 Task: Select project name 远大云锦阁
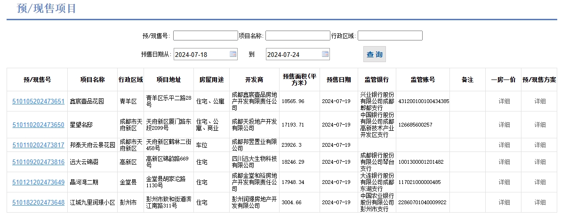pyautogui.click(x=84, y=162)
